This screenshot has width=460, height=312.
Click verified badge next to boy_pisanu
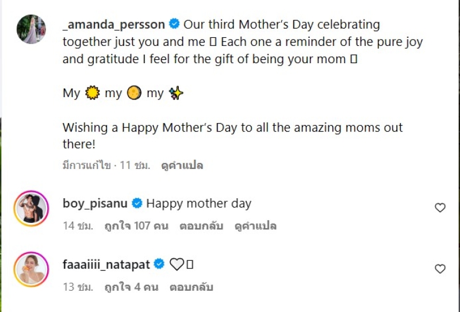pos(137,203)
